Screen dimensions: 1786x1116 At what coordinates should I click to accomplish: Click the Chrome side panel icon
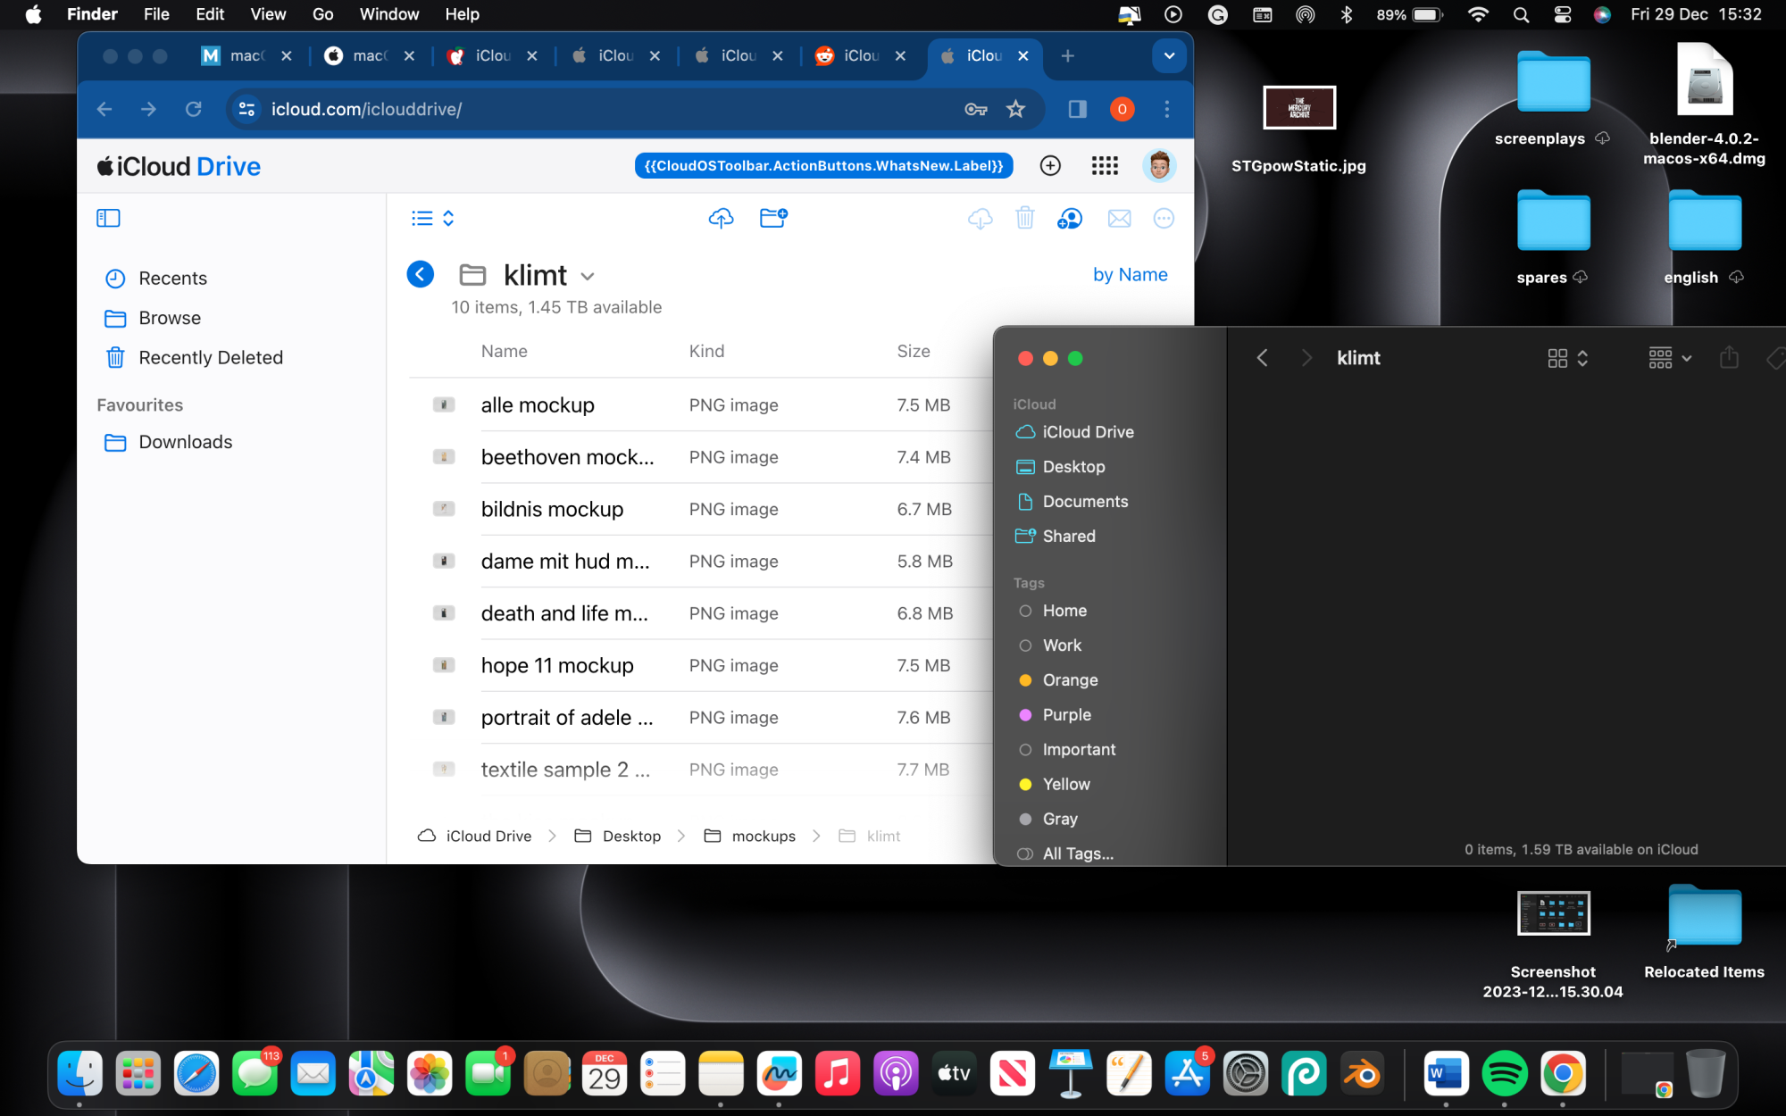tap(1078, 109)
